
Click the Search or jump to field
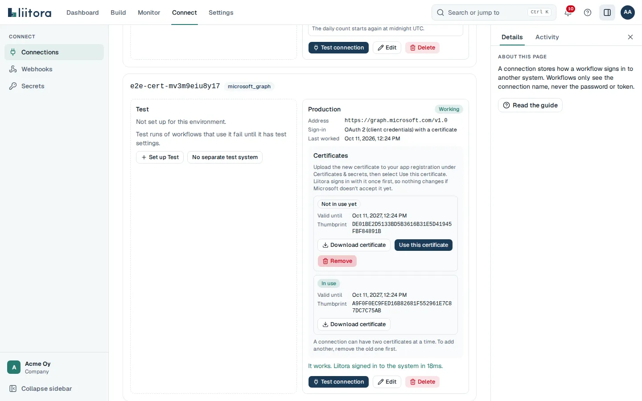coord(494,12)
